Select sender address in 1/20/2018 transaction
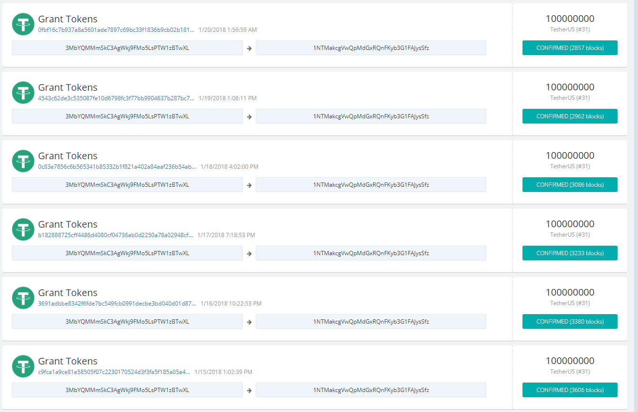Screen dimensions: 638x412 tap(127, 48)
